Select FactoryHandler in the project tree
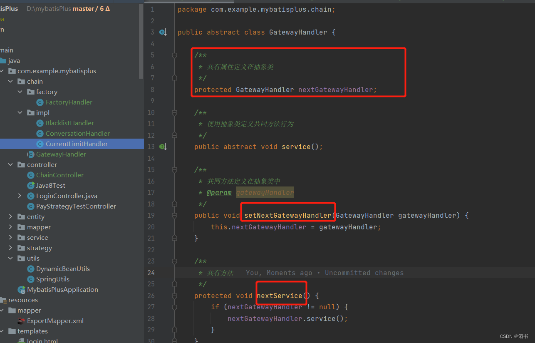The height and width of the screenshot is (343, 535). (69, 102)
